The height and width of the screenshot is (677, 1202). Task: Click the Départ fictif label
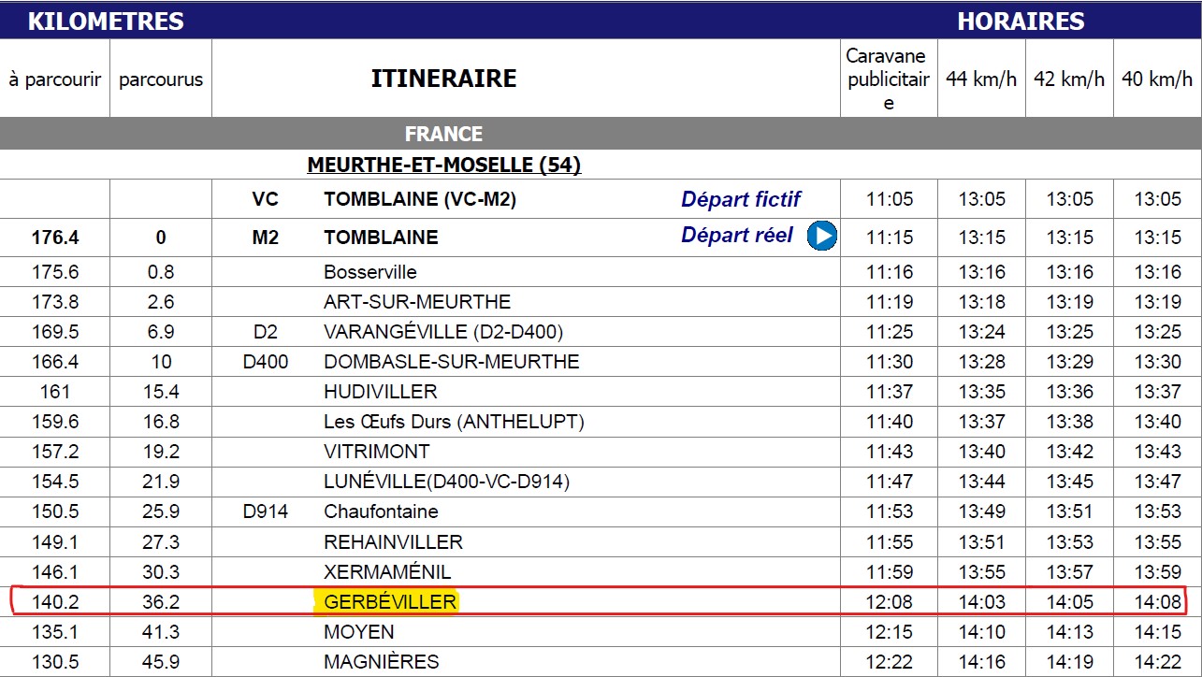tap(741, 199)
